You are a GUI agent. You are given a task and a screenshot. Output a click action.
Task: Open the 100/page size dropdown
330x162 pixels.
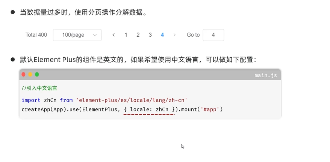click(77, 35)
